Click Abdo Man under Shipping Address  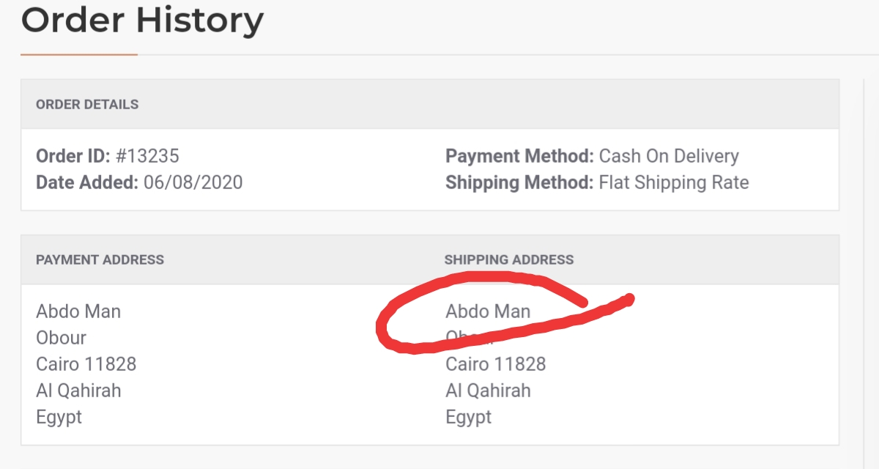coord(488,311)
